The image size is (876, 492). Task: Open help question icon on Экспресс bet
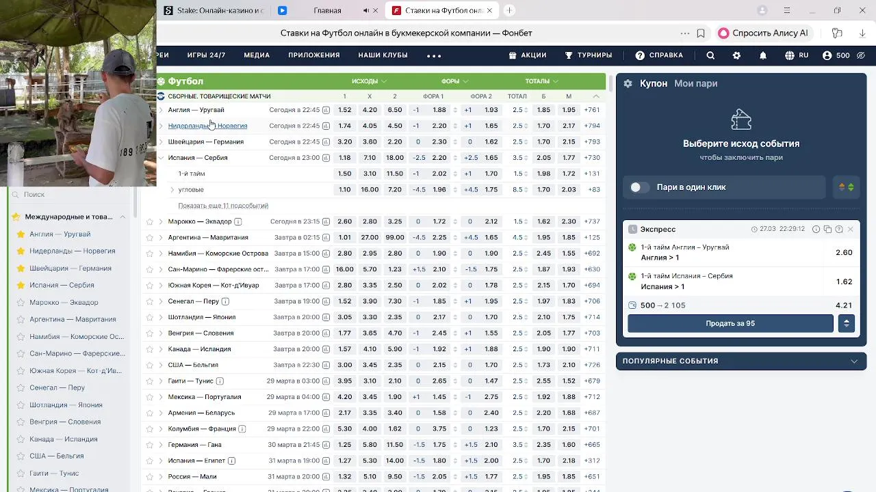(839, 230)
